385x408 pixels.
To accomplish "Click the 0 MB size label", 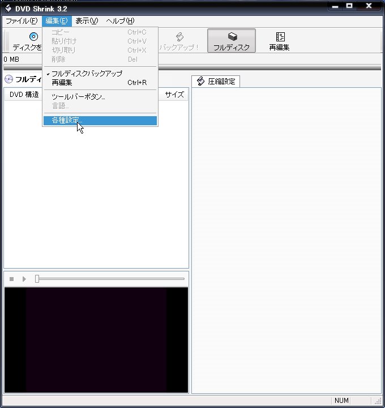I will tap(11, 59).
